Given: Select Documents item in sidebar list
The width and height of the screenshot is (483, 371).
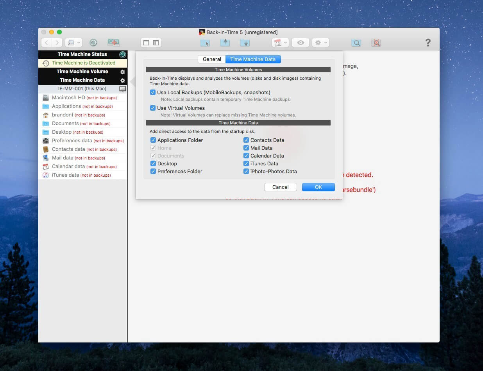Looking at the screenshot, I should 82,124.
